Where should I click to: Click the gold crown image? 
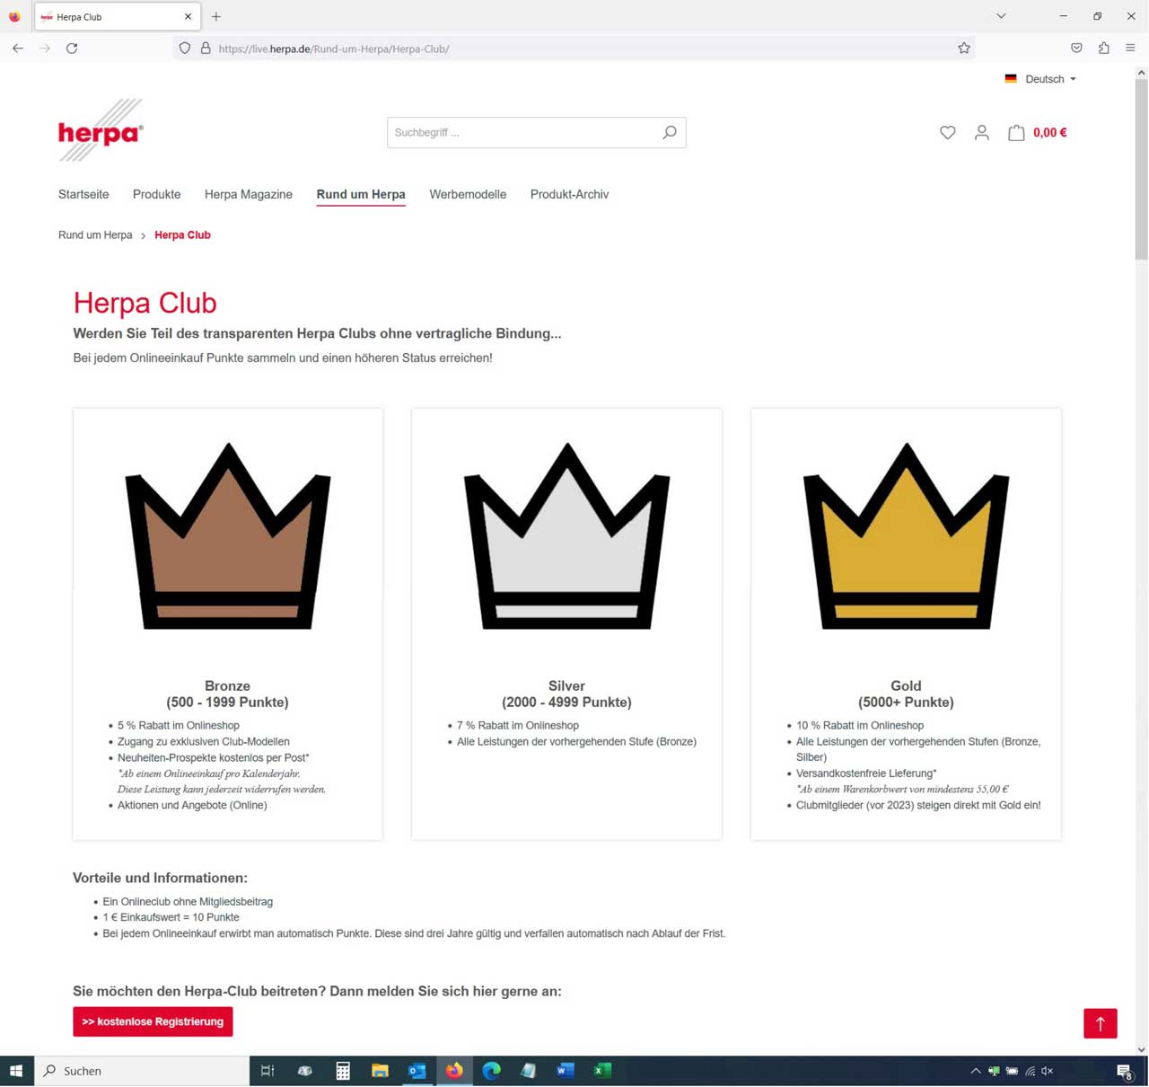pyautogui.click(x=906, y=536)
